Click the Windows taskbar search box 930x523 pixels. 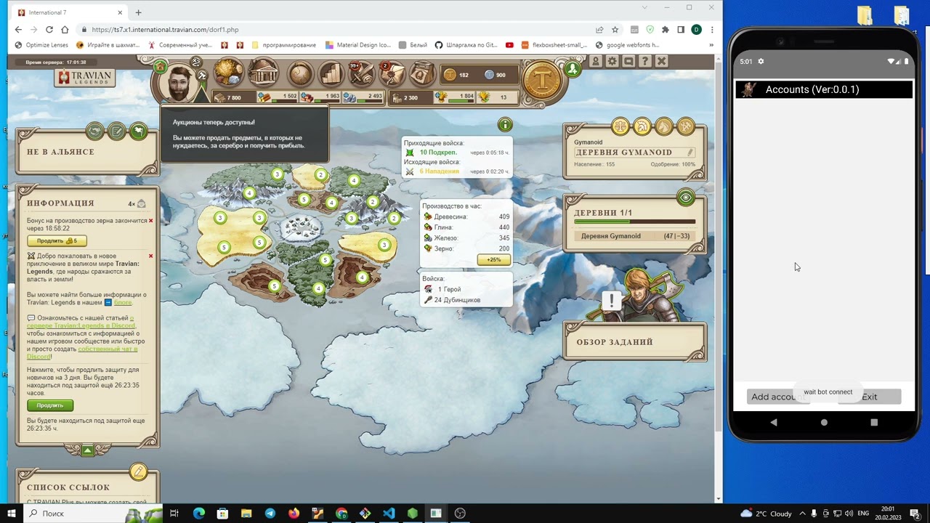click(94, 514)
